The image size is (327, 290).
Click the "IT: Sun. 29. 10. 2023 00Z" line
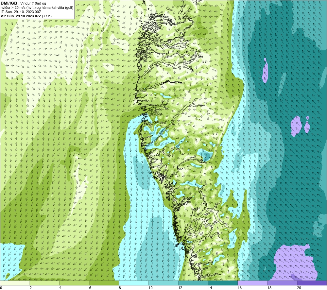pyautogui.click(x=21, y=12)
